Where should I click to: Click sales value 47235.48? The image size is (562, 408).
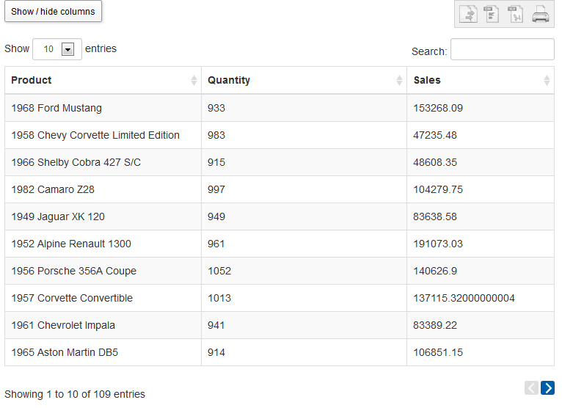click(435, 135)
